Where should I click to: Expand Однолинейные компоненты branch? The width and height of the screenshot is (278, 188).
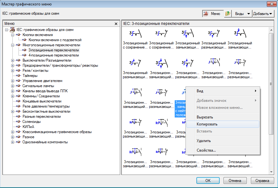[x=12, y=142]
